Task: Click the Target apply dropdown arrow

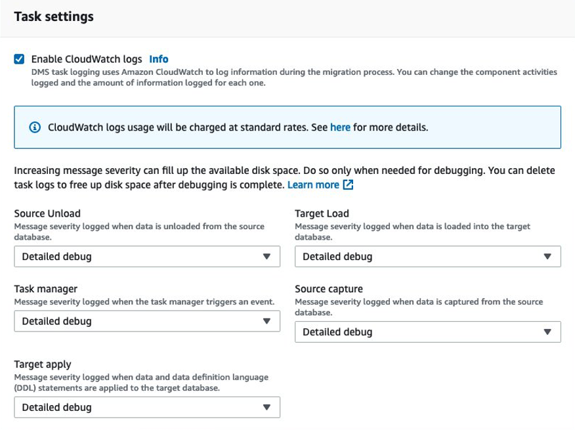Action: (266, 408)
